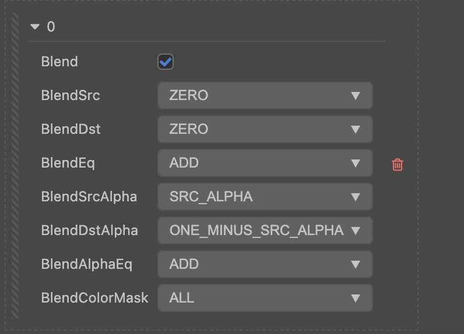Image resolution: width=464 pixels, height=334 pixels.
Task: Click the BlendEq dropdown arrow
Action: pos(356,164)
